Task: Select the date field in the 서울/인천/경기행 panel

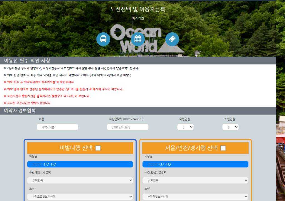Action: [x=195, y=164]
